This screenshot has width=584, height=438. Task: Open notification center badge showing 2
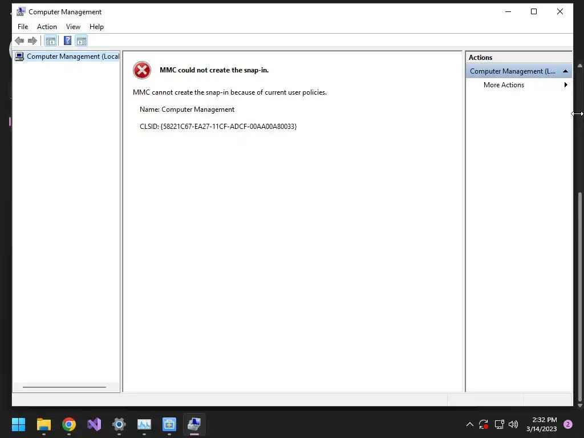coord(568,424)
